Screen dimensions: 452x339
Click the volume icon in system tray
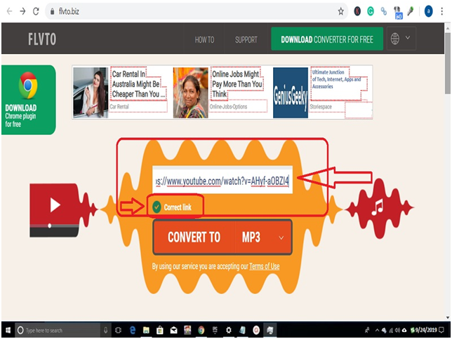click(397, 330)
